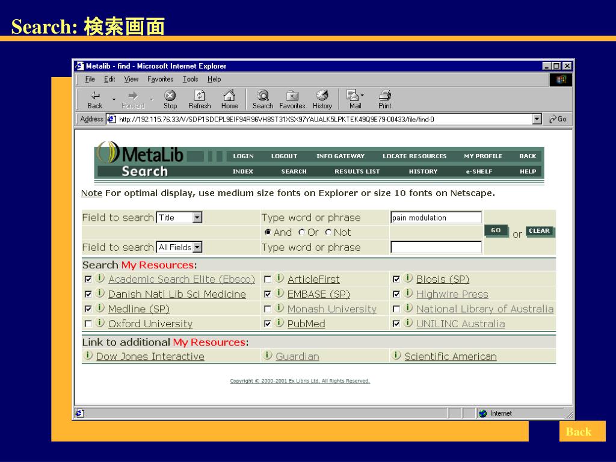Check the Oxford University checkbox
This screenshot has height=462, width=616.
[88, 324]
